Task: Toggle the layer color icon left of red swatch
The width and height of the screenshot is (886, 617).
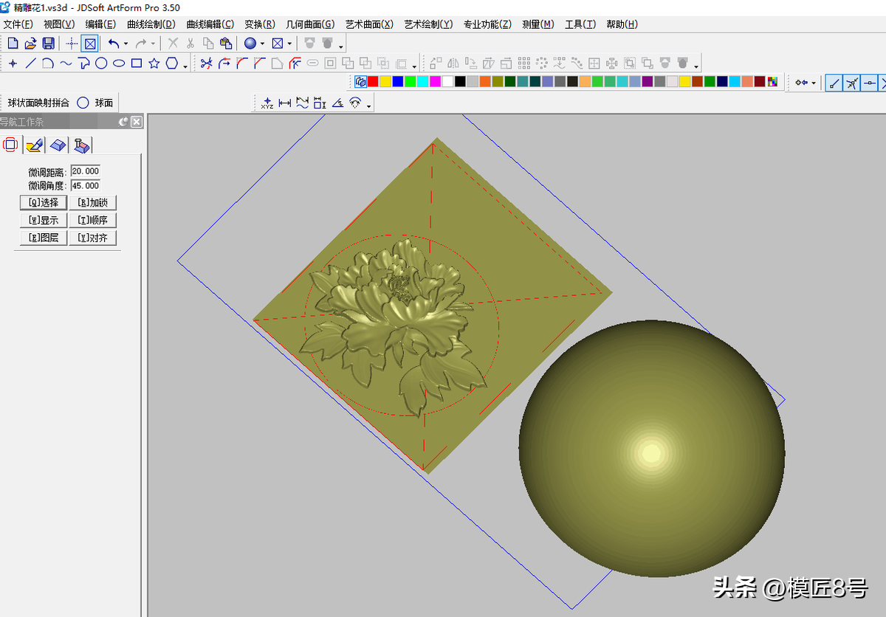Action: click(x=361, y=82)
